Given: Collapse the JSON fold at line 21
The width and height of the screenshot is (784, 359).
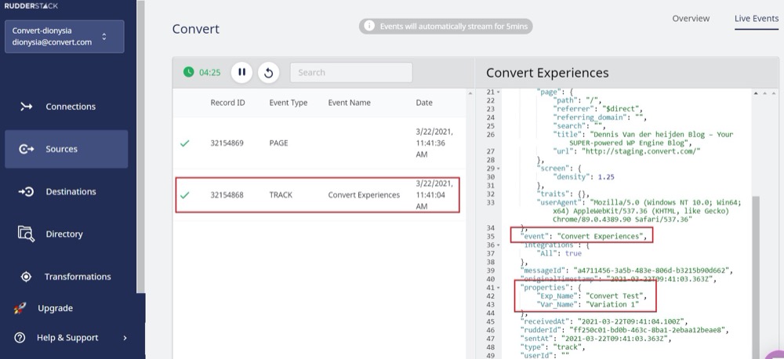Looking at the screenshot, I should (x=499, y=92).
